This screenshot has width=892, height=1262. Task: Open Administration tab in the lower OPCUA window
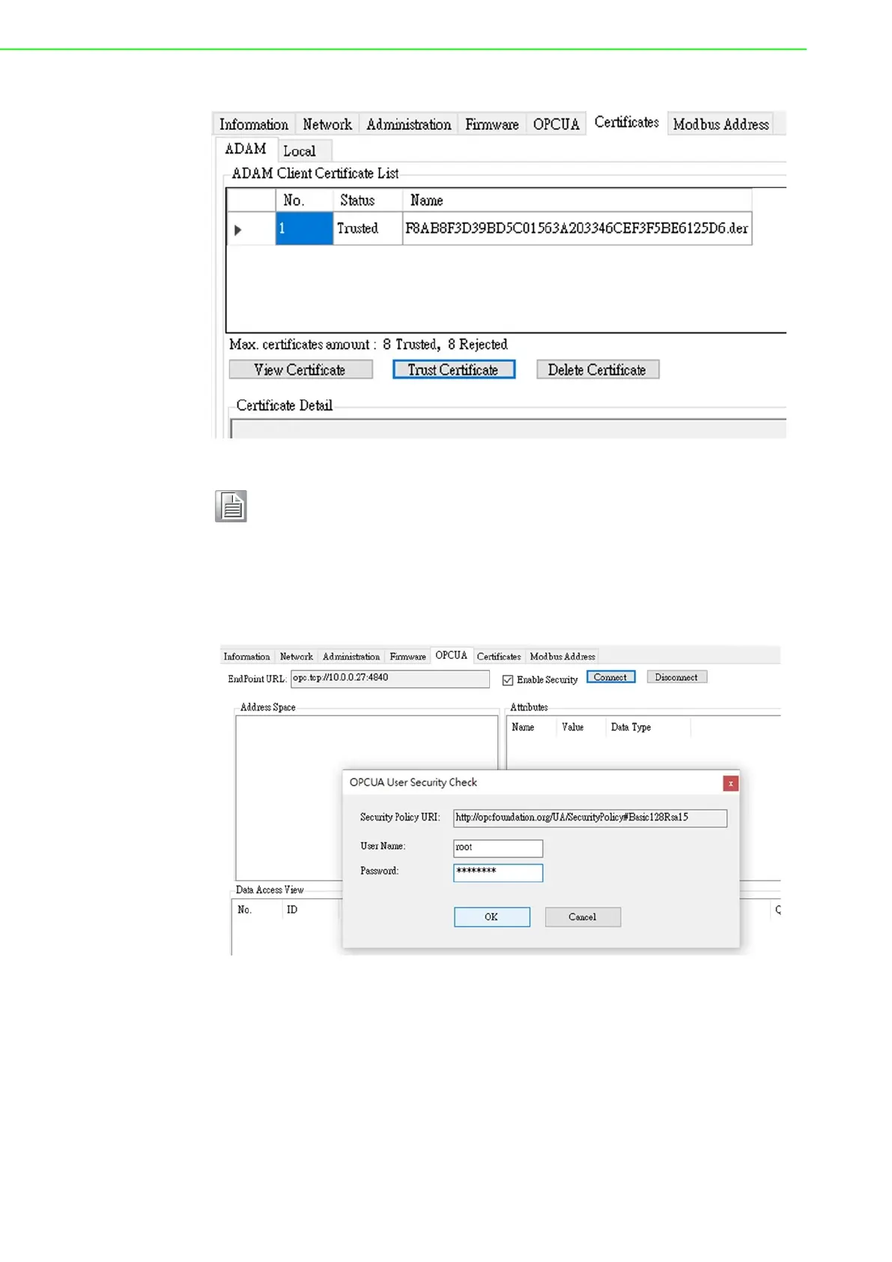(351, 656)
